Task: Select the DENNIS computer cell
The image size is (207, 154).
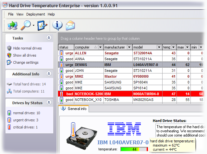Action: tap(89, 65)
